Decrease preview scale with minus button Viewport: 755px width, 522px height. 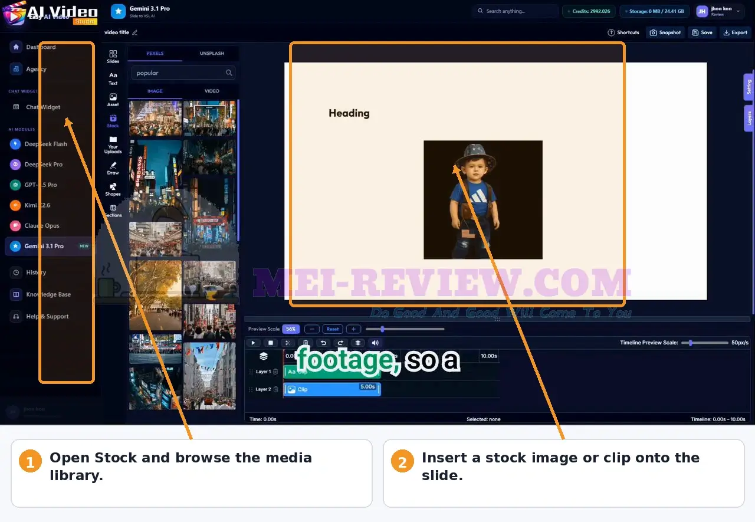(312, 329)
